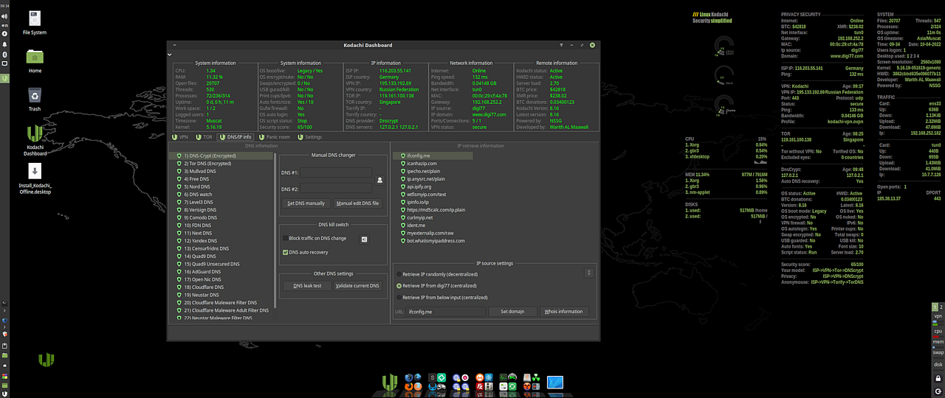Click the Kodachi logo in the dock
The width and height of the screenshot is (945, 398).
point(390,383)
